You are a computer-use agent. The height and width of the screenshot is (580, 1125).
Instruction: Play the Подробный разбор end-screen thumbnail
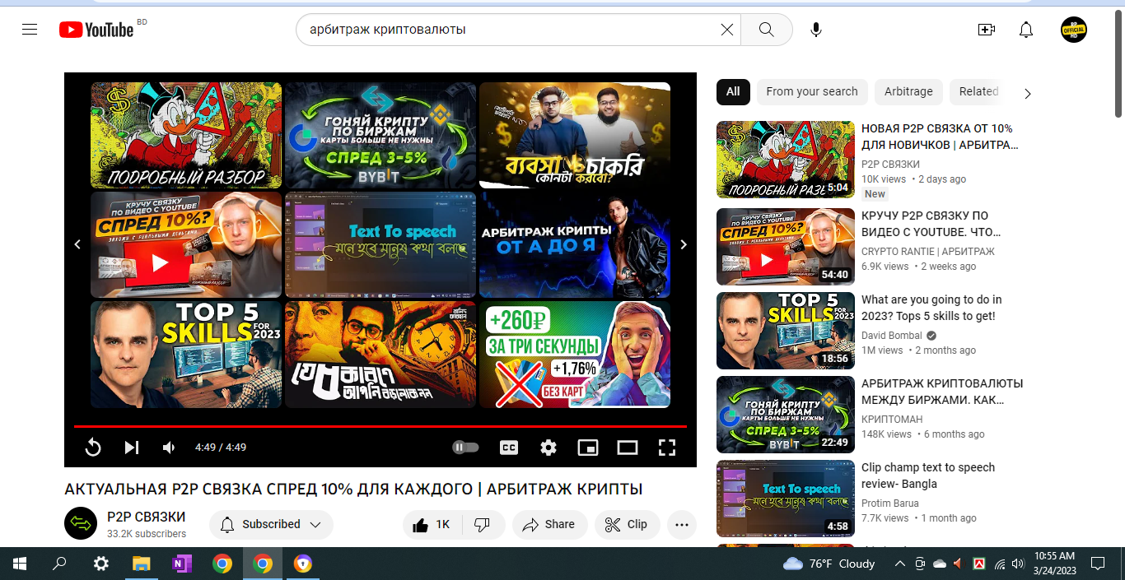tap(186, 136)
